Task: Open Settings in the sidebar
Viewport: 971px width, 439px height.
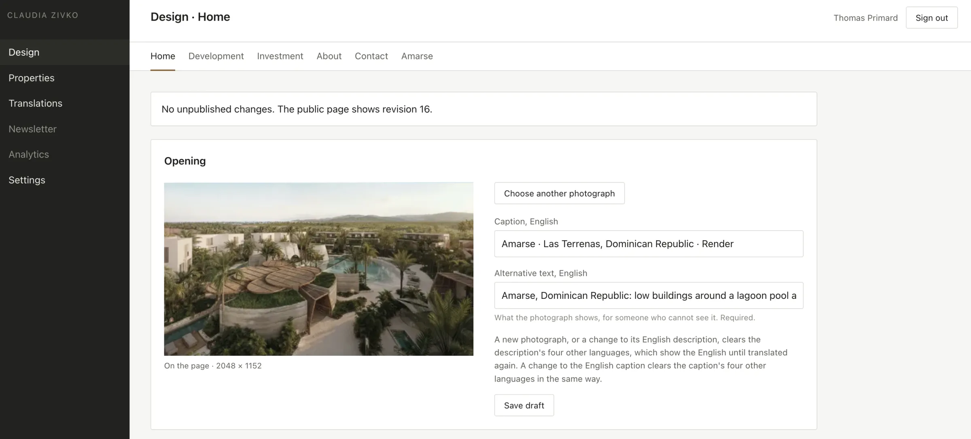Action: (x=65, y=180)
